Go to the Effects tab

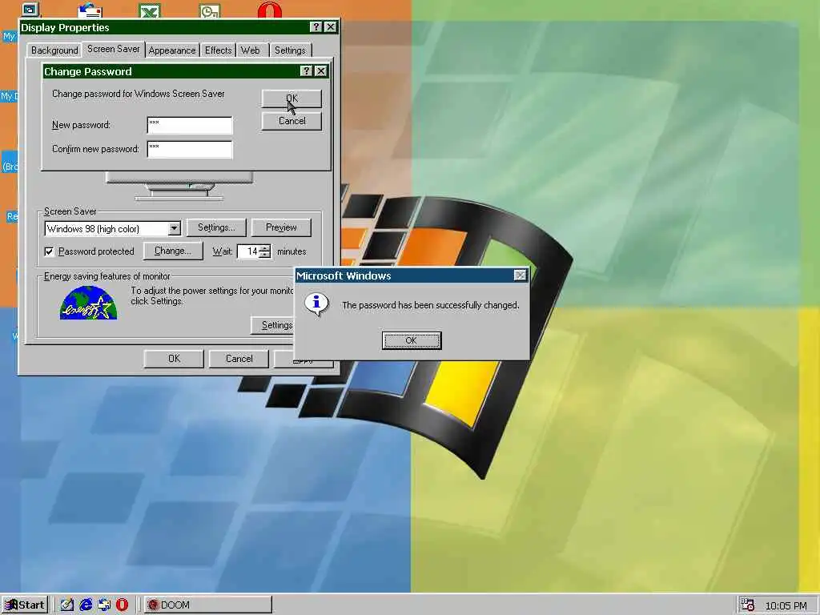coord(218,50)
